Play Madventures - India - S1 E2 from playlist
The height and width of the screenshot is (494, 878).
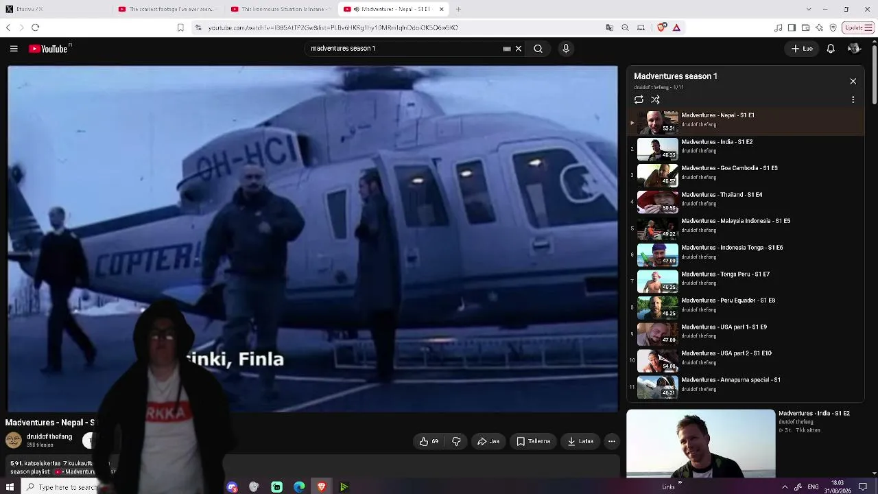746,150
